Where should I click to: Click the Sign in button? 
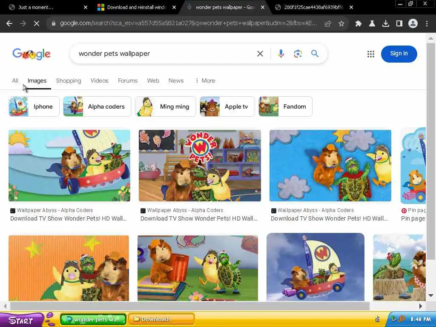tap(399, 54)
